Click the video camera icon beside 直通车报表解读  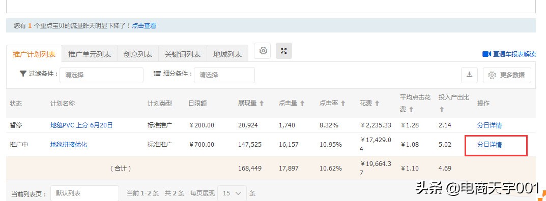pyautogui.click(x=486, y=54)
